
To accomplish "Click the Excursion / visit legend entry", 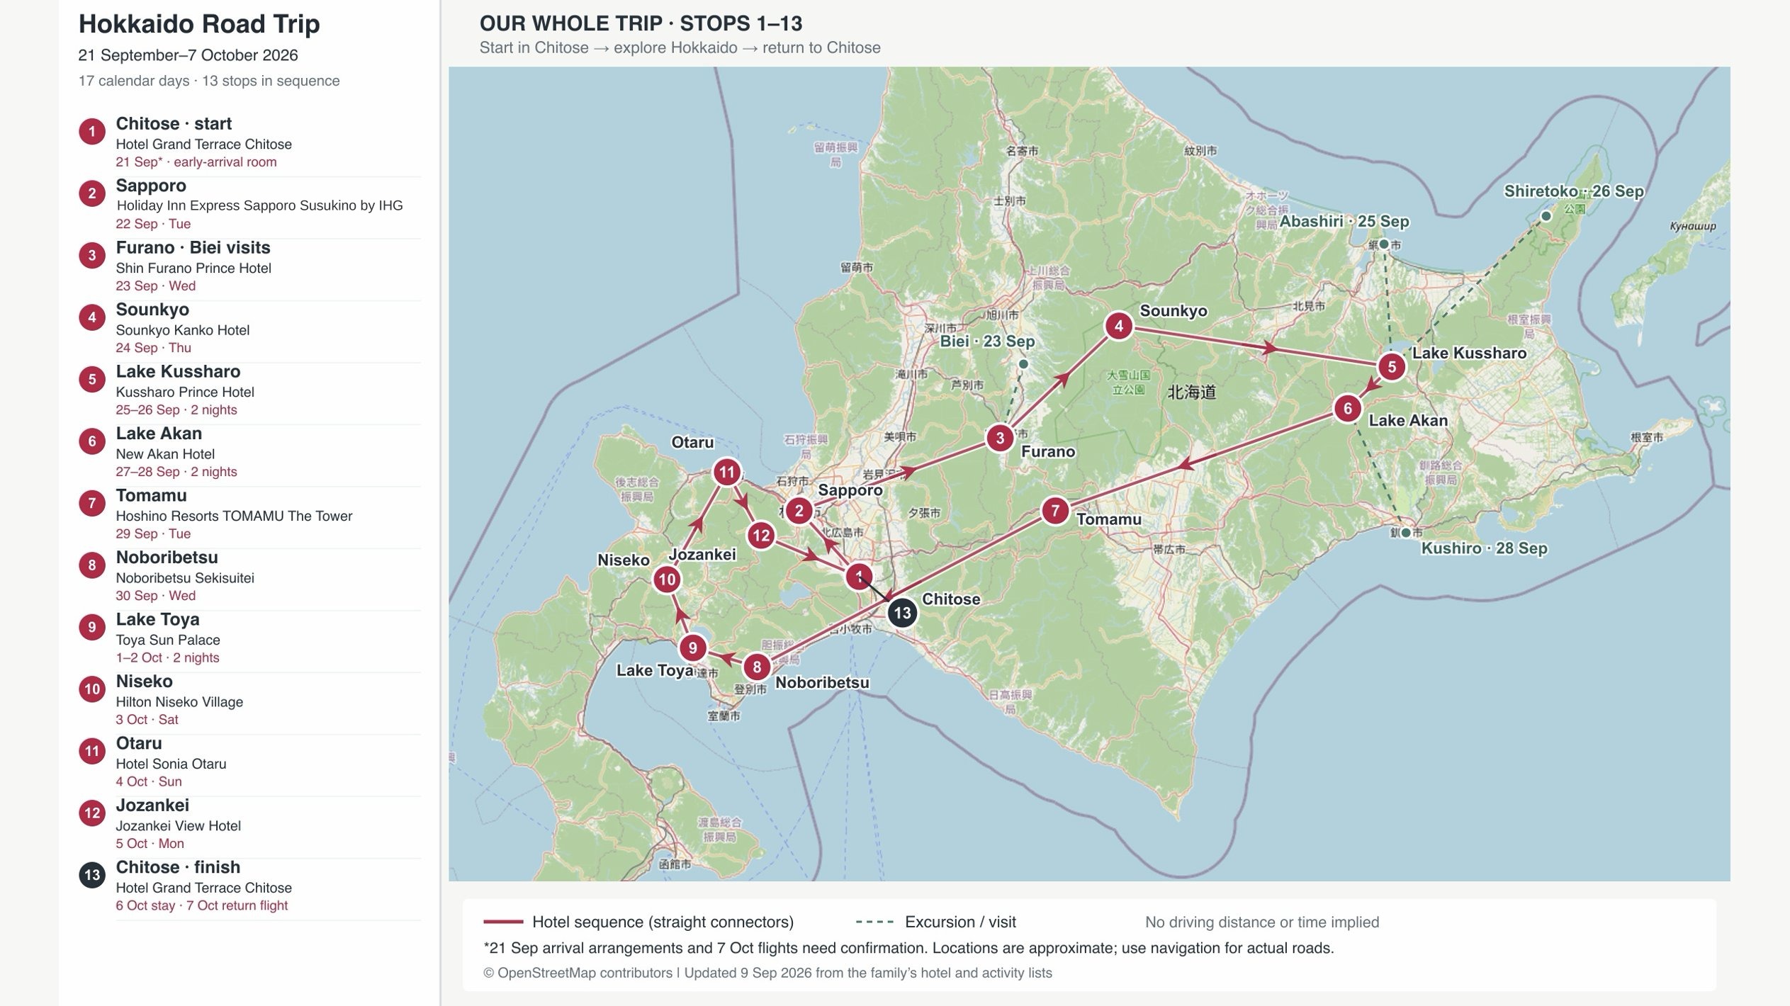I will [935, 922].
